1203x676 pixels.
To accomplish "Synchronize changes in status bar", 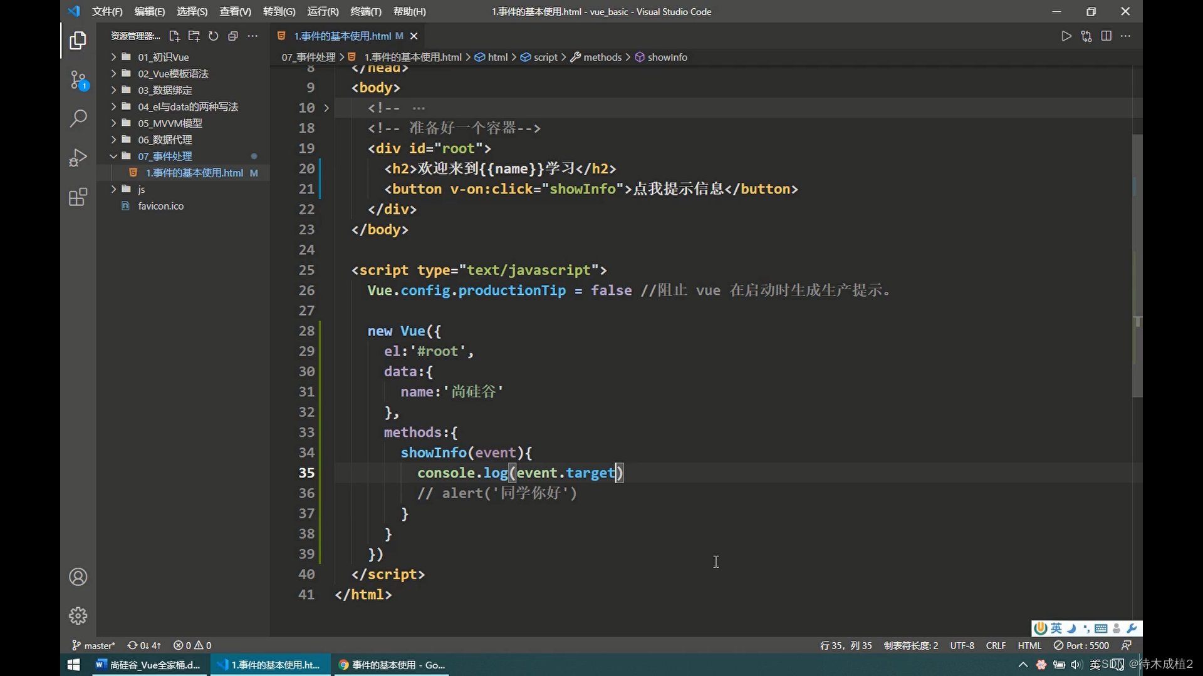I will coord(144,645).
